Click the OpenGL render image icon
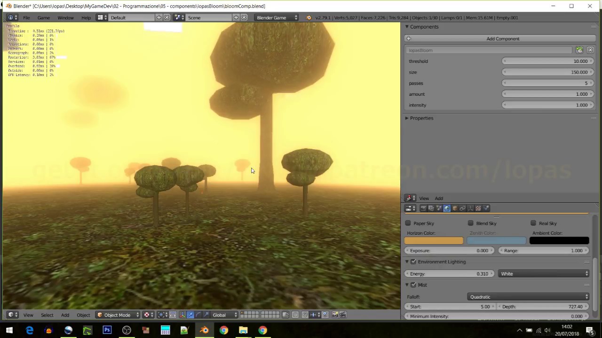The height and width of the screenshot is (338, 602). coord(335,315)
